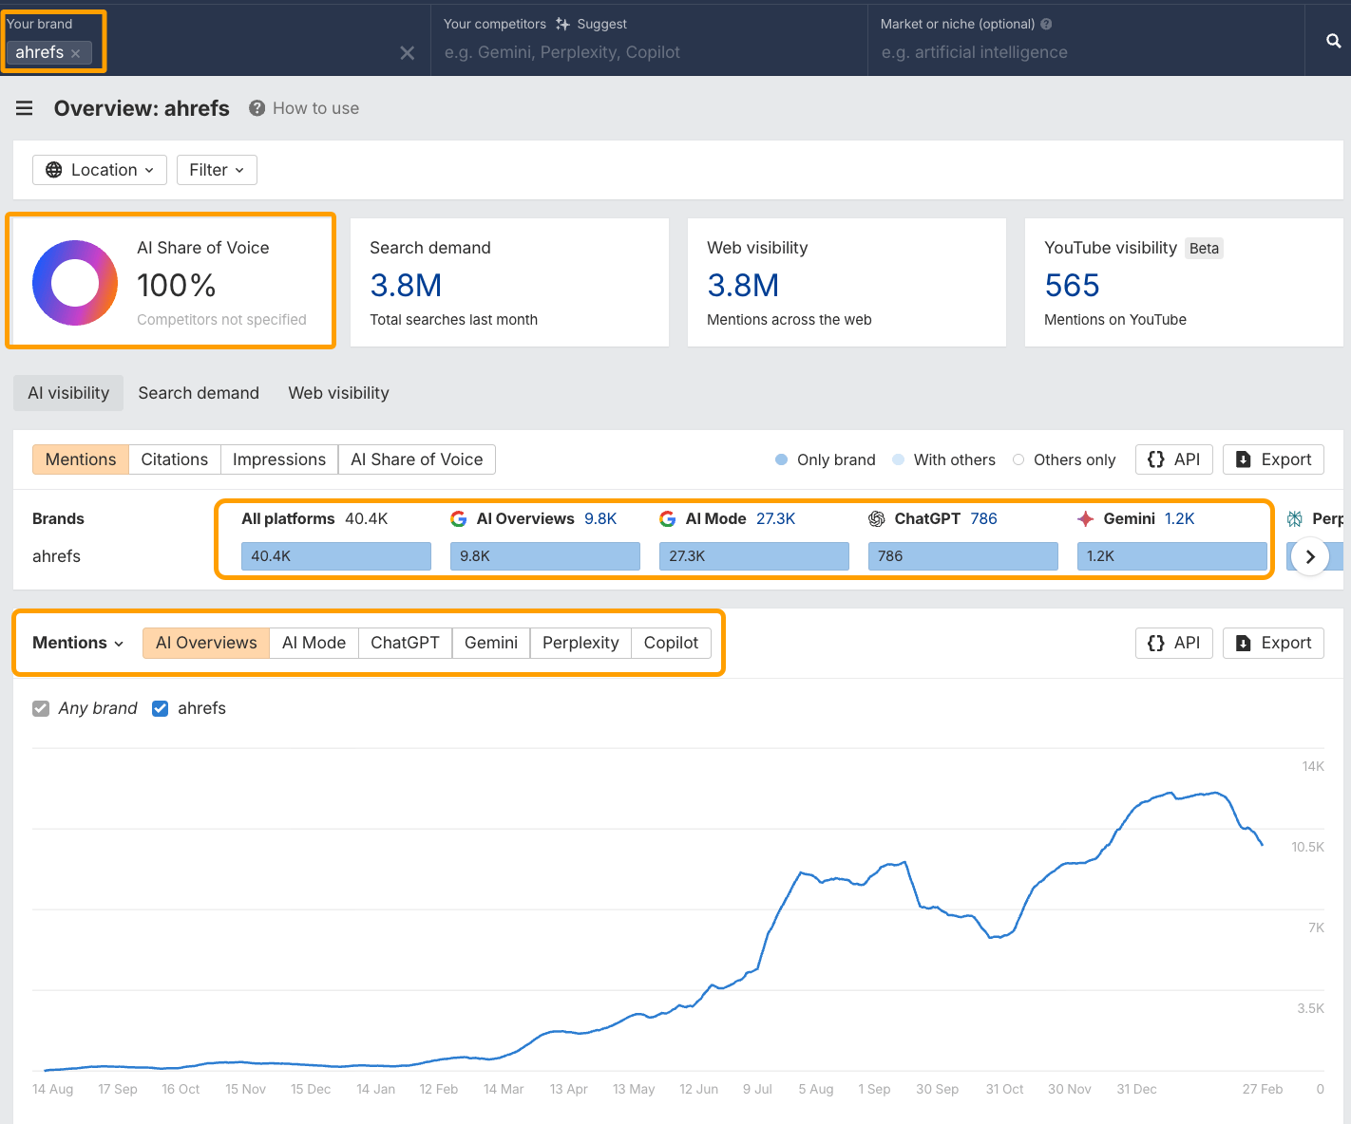Select the Others only radio button
Screen dimensions: 1351x1124
point(1018,459)
